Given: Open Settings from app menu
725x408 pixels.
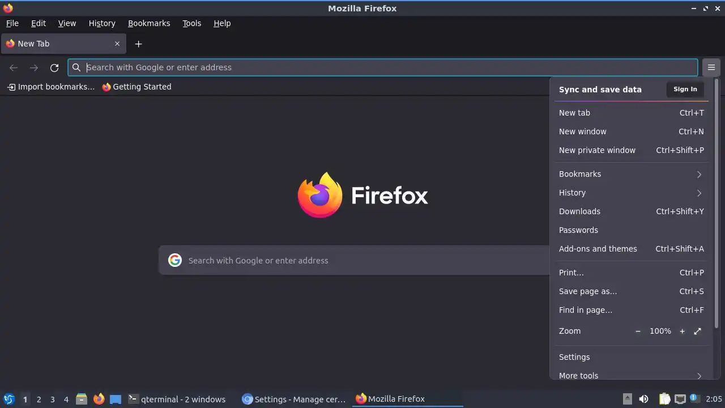Looking at the screenshot, I should point(631,357).
